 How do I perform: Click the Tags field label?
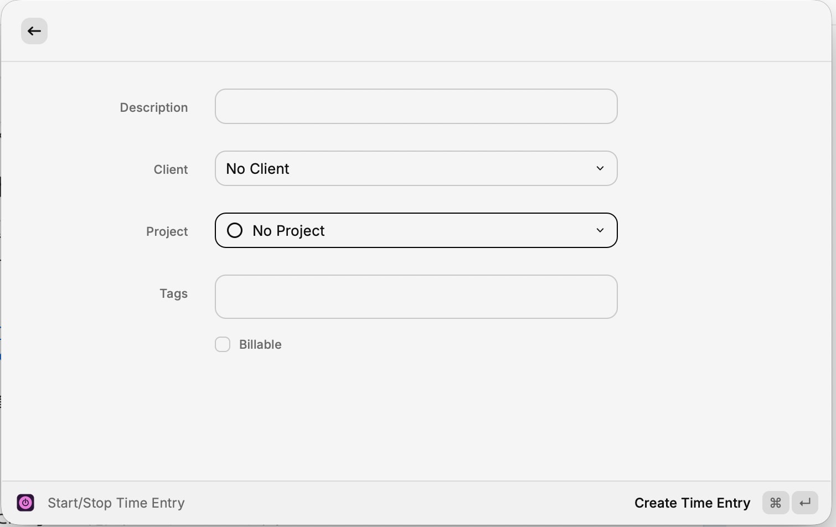coord(173,293)
